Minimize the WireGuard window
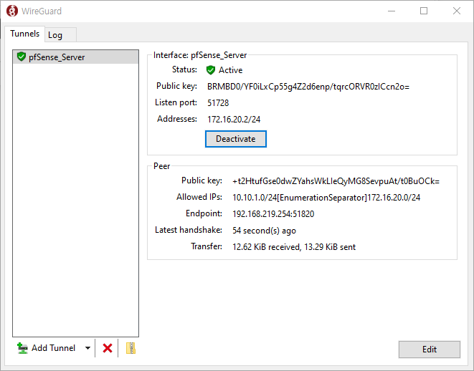This screenshot has width=474, height=371. pyautogui.click(x=392, y=11)
